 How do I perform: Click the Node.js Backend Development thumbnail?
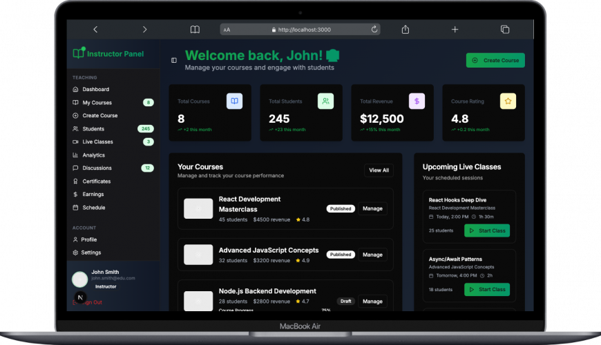[198, 301]
